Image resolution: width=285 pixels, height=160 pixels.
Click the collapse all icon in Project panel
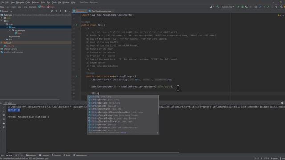click(x=61, y=11)
